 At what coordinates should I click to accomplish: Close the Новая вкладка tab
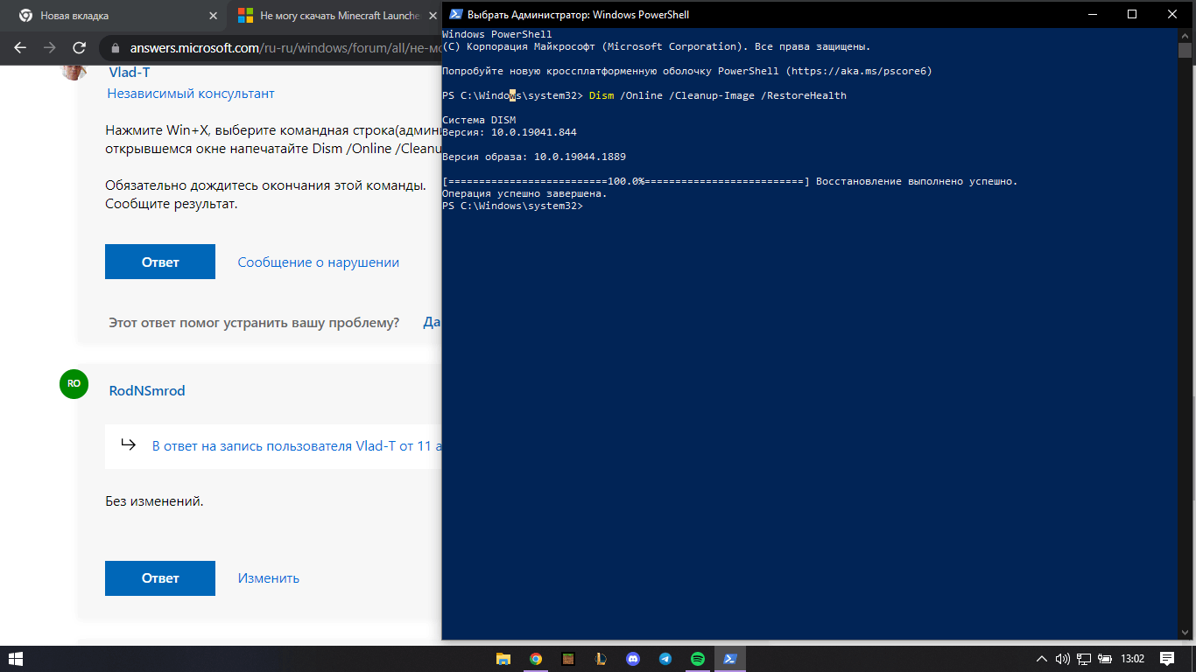point(214,16)
